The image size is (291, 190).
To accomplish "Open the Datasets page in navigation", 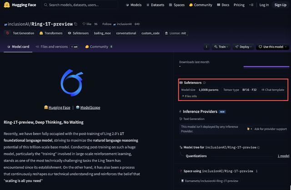I will click(156, 5).
